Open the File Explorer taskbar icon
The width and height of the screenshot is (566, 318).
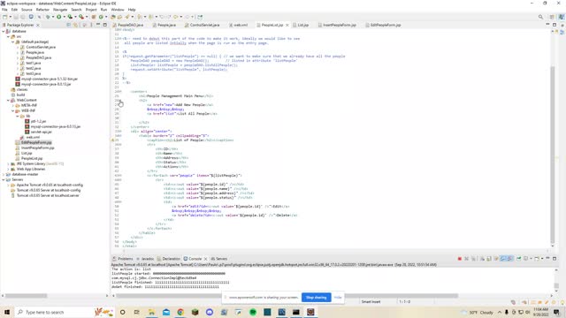[x=151, y=312]
